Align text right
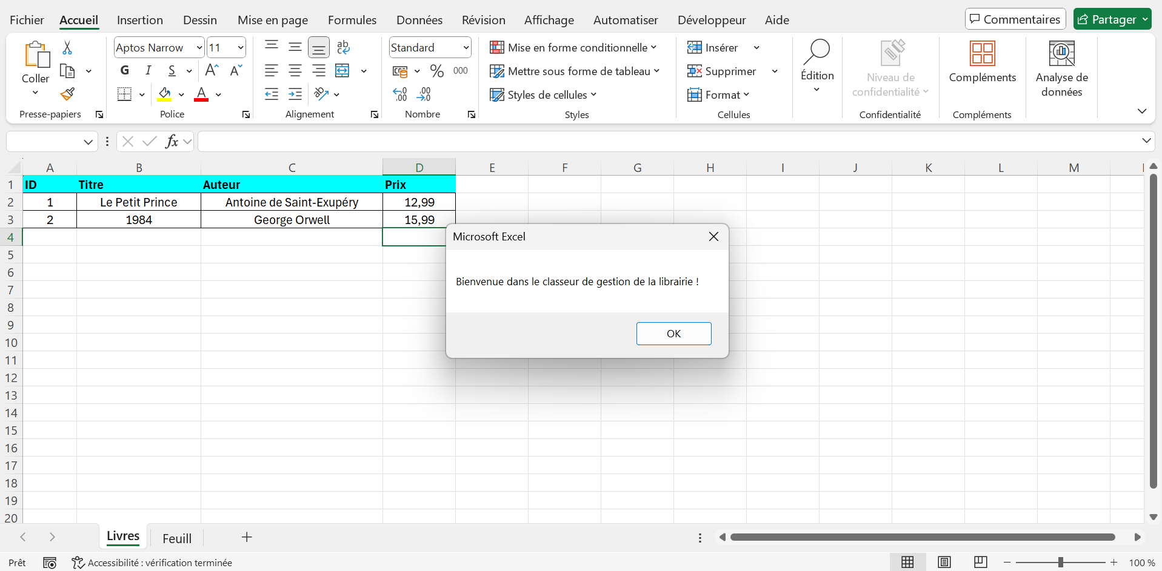Viewport: 1162px width, 571px height. (319, 71)
